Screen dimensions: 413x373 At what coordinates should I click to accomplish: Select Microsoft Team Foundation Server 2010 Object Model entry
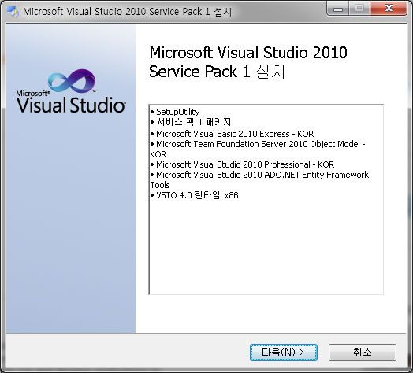click(x=258, y=150)
